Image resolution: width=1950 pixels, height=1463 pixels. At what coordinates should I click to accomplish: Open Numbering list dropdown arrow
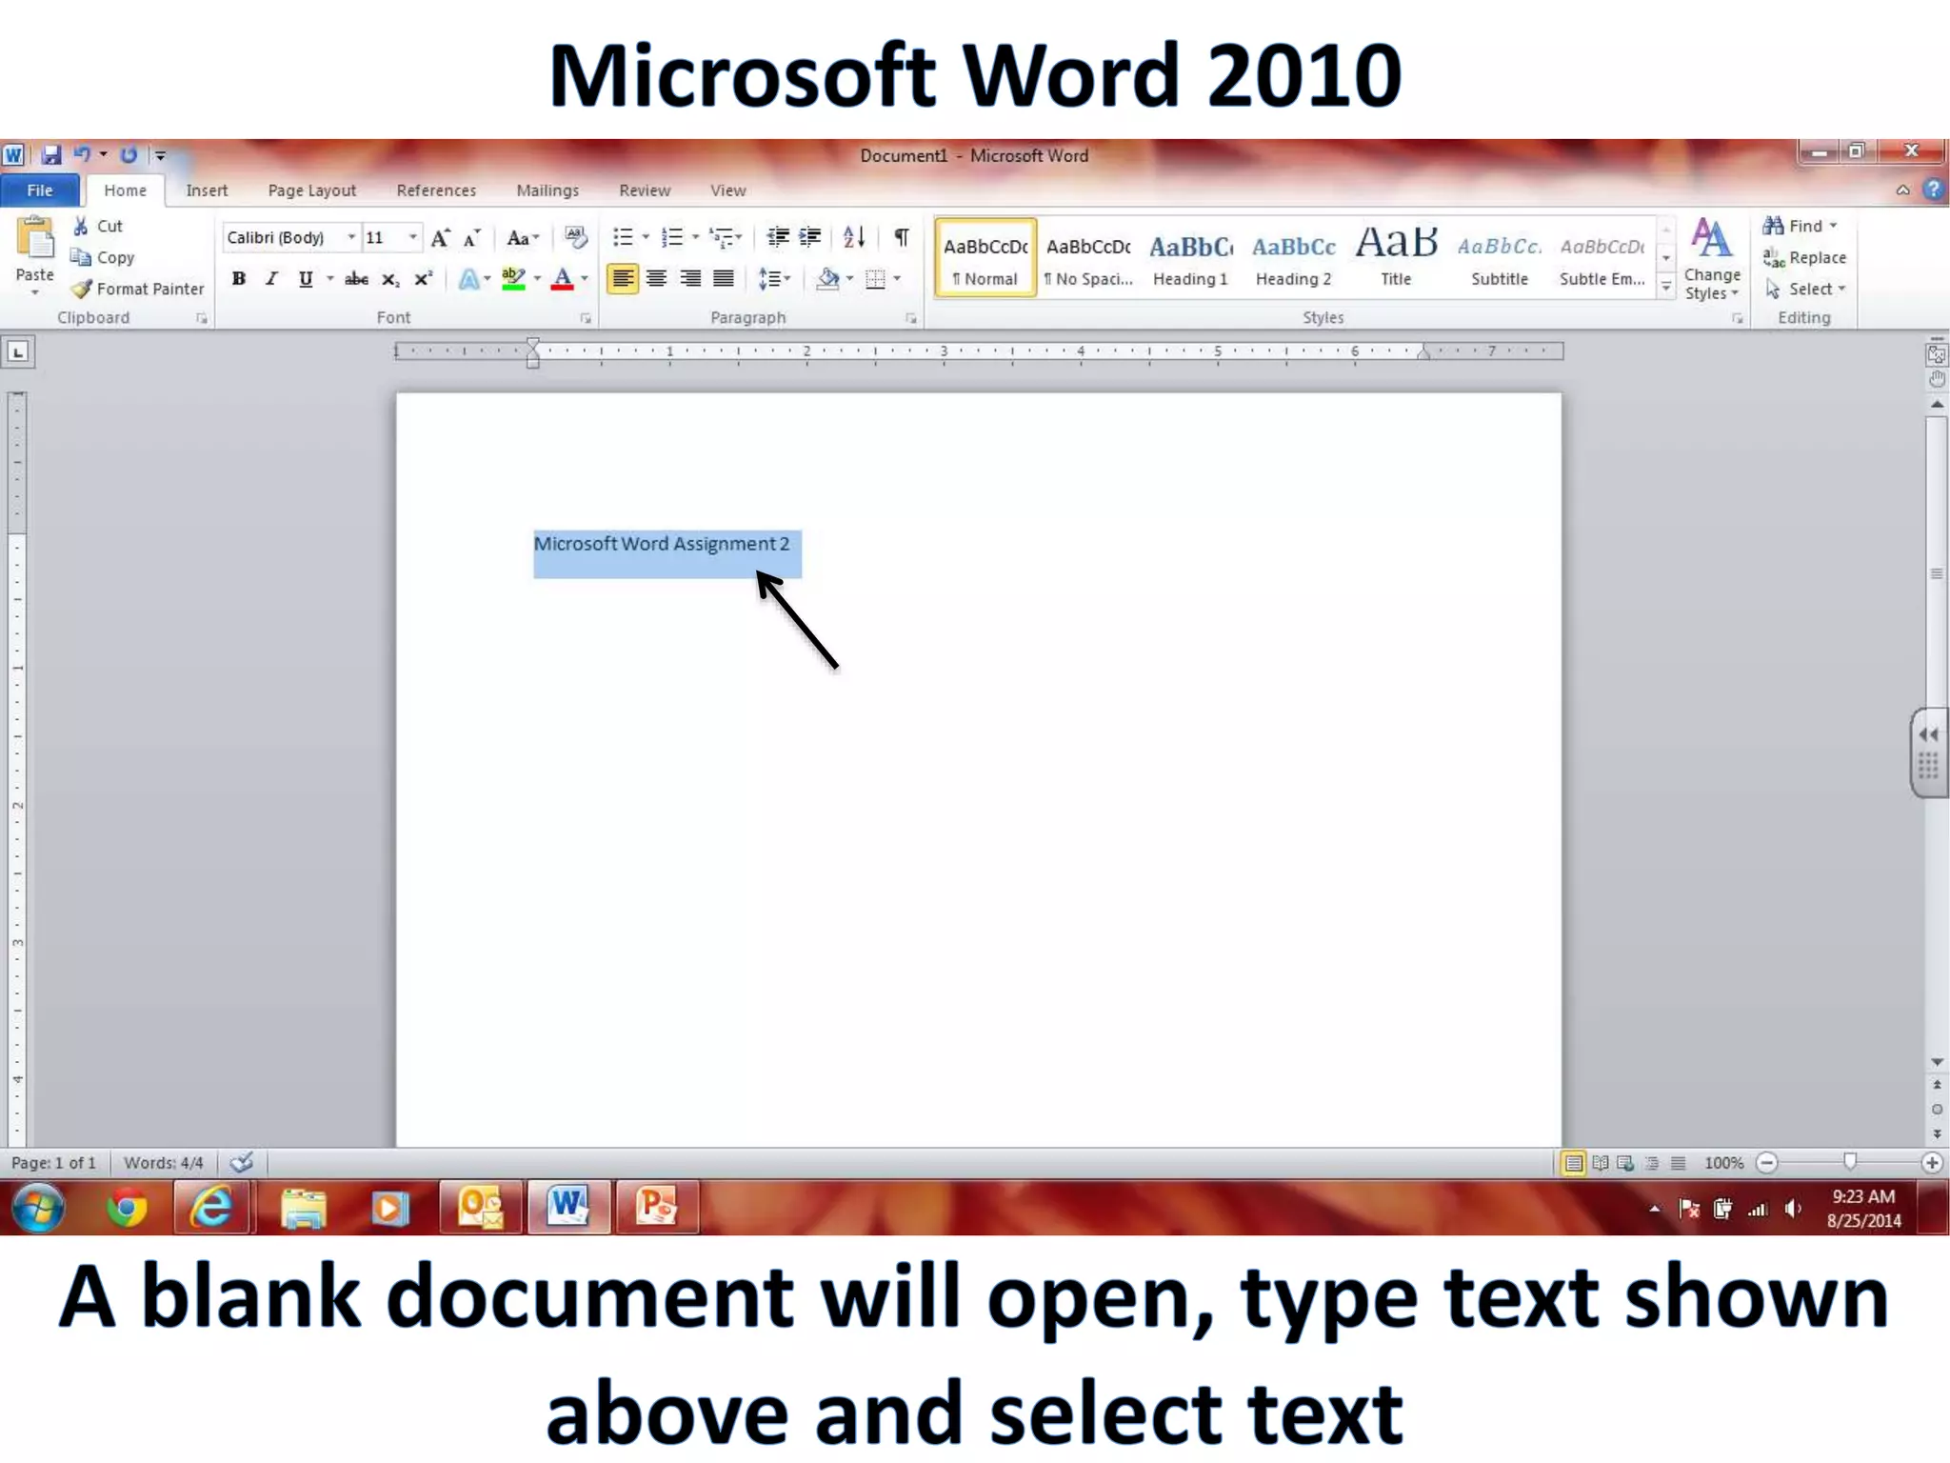tap(695, 237)
